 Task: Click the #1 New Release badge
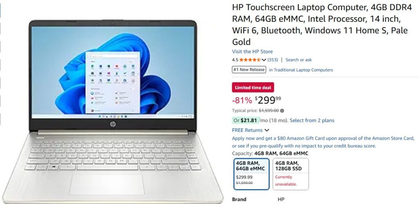click(x=249, y=70)
